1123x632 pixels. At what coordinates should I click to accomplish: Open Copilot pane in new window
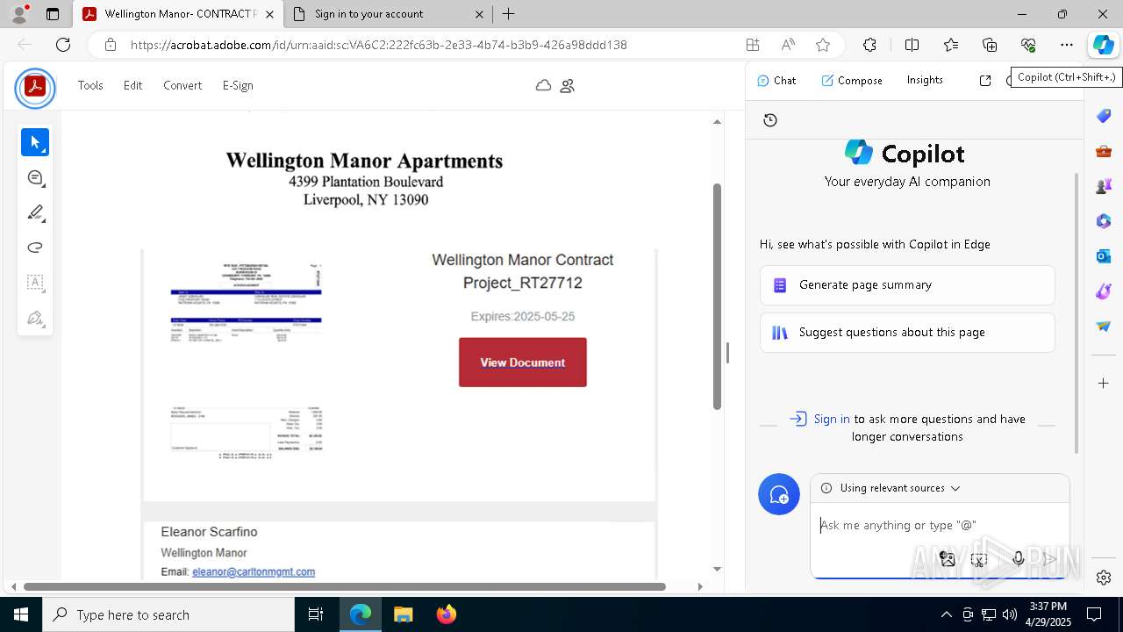(985, 80)
